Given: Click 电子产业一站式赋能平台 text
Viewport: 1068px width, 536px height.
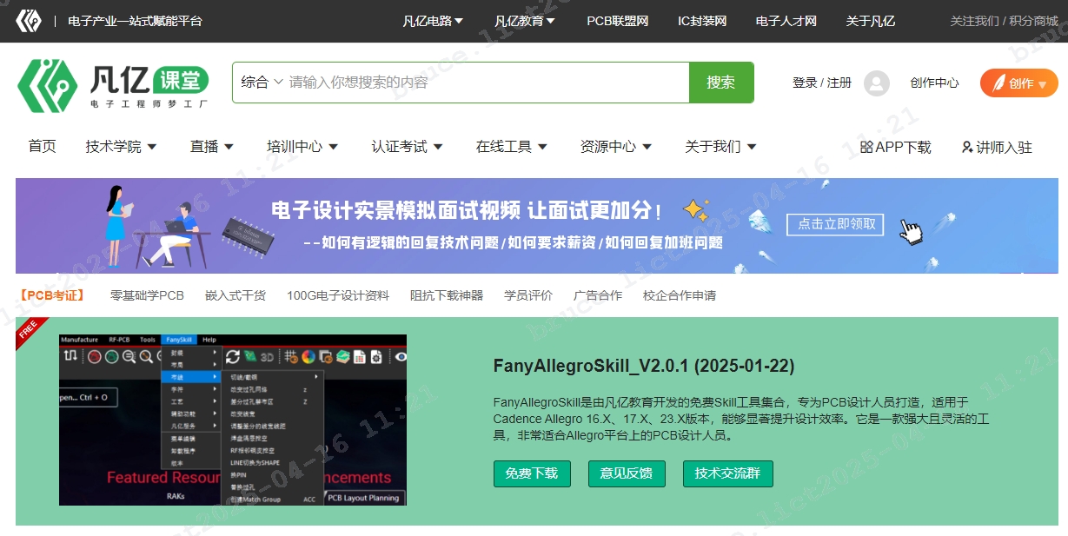Looking at the screenshot, I should [x=135, y=21].
